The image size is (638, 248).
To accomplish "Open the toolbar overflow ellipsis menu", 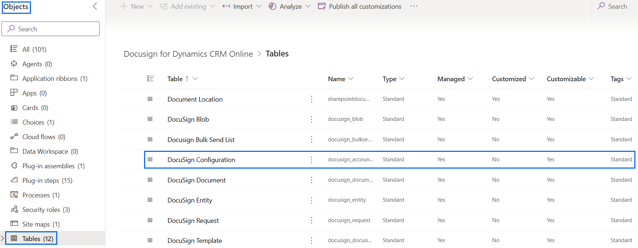I will 414,6.
